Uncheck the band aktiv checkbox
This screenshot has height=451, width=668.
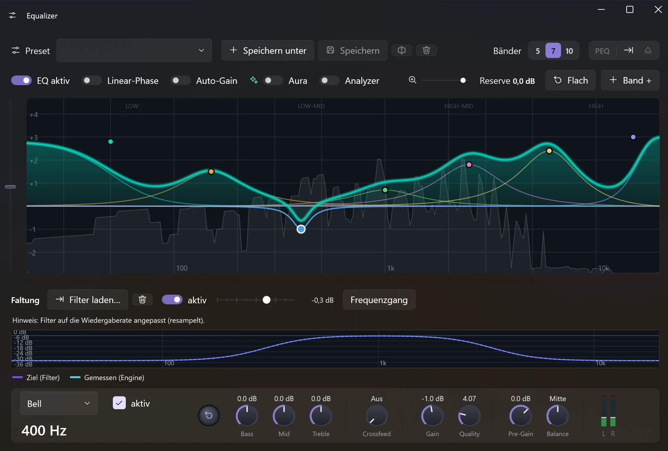119,403
